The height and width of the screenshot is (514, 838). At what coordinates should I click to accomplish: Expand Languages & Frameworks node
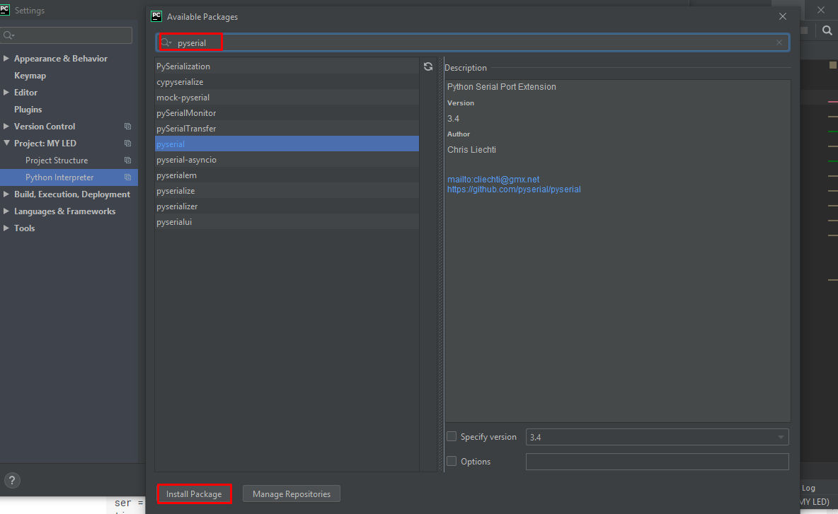click(x=6, y=211)
